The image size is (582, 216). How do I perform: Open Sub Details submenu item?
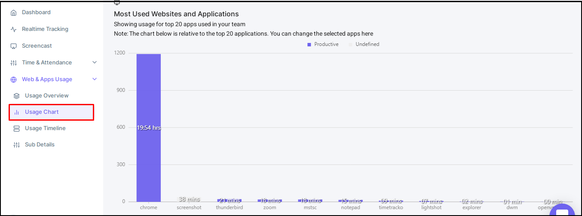(40, 145)
